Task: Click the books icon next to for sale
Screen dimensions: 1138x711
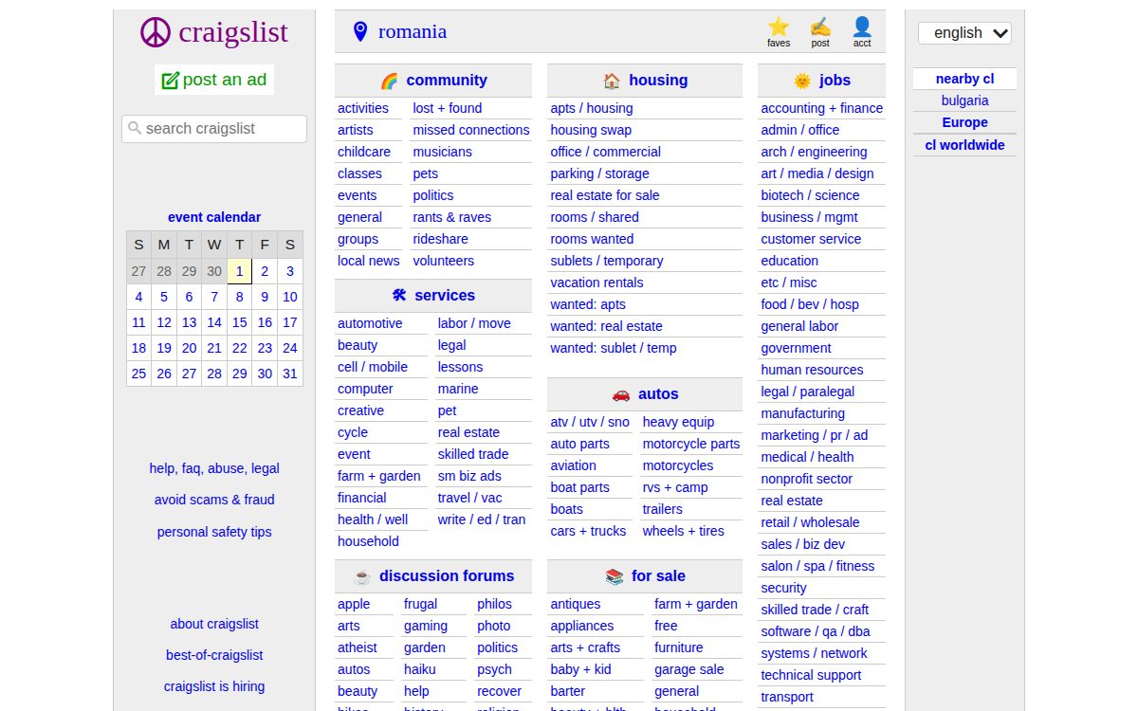Action: (615, 576)
